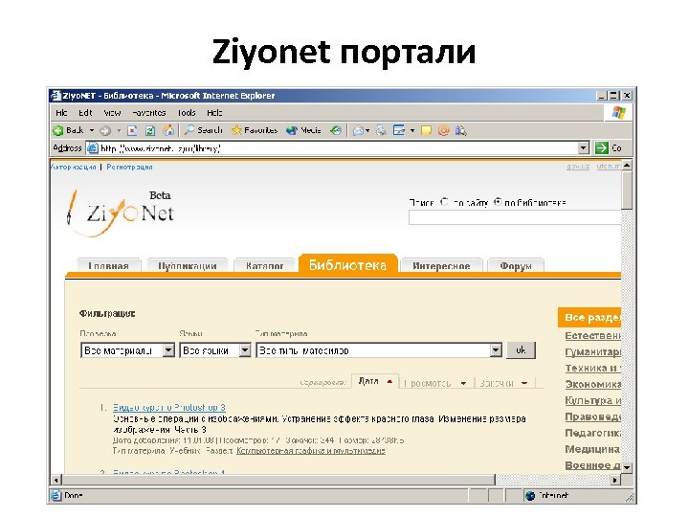The height and width of the screenshot is (517, 689).
Task: Switch to the Интересное tab
Action: [441, 265]
